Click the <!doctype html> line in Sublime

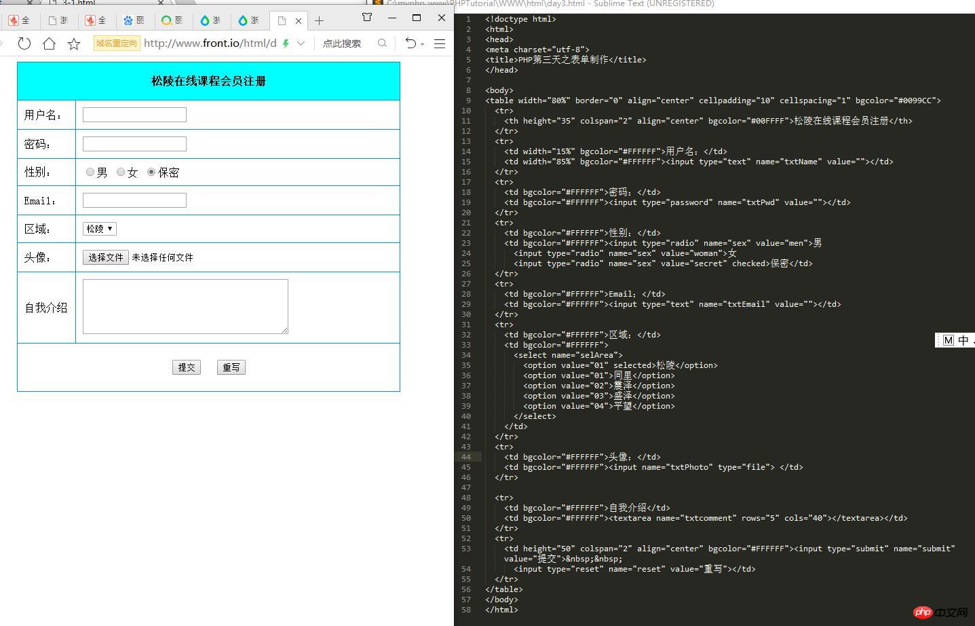click(x=520, y=19)
